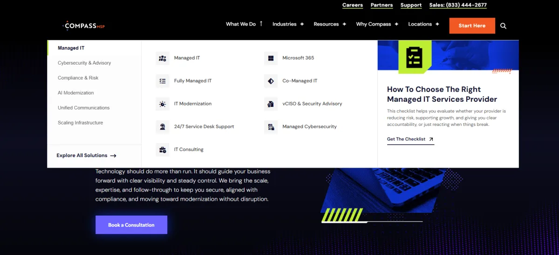Click the Co-Managed IT diamond icon

271,81
